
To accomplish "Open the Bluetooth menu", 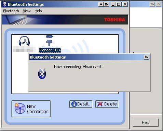I will click(11, 11).
